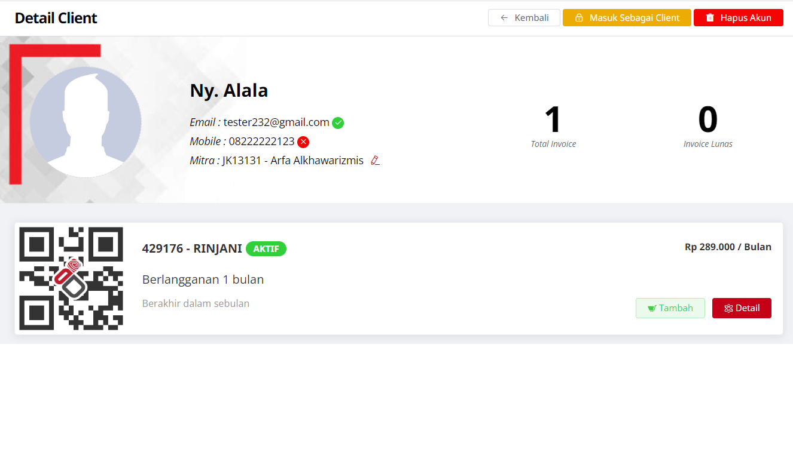Click the subscription QR code image
Screen dimensions: 793x467
point(71,278)
